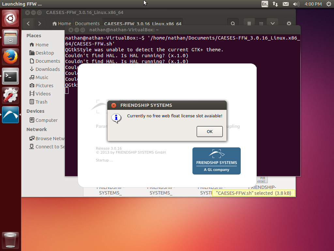The width and height of the screenshot is (334, 251).
Task: Select the CAESES-FFW folder path segment
Action: [x=143, y=24]
